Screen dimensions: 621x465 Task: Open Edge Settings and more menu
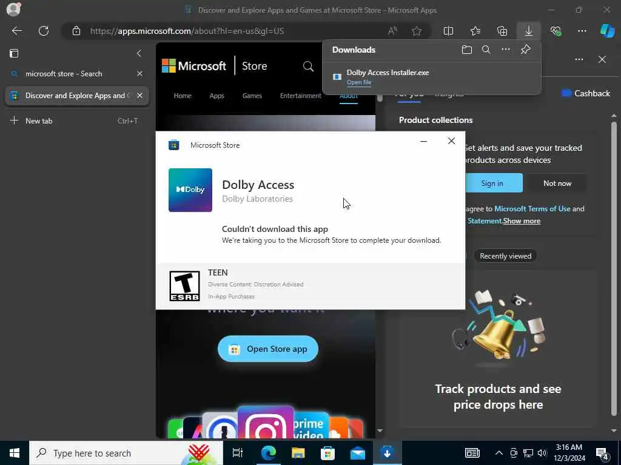pos(582,31)
